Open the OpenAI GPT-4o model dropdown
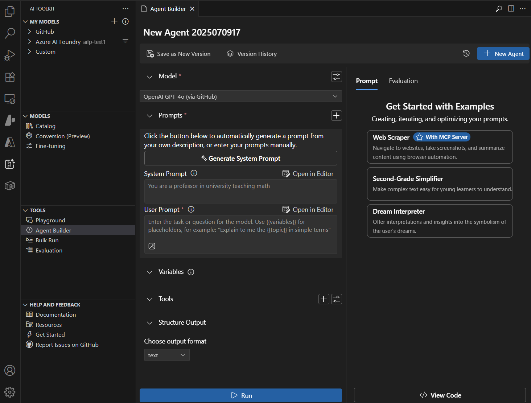Image resolution: width=531 pixels, height=403 pixels. click(x=240, y=96)
